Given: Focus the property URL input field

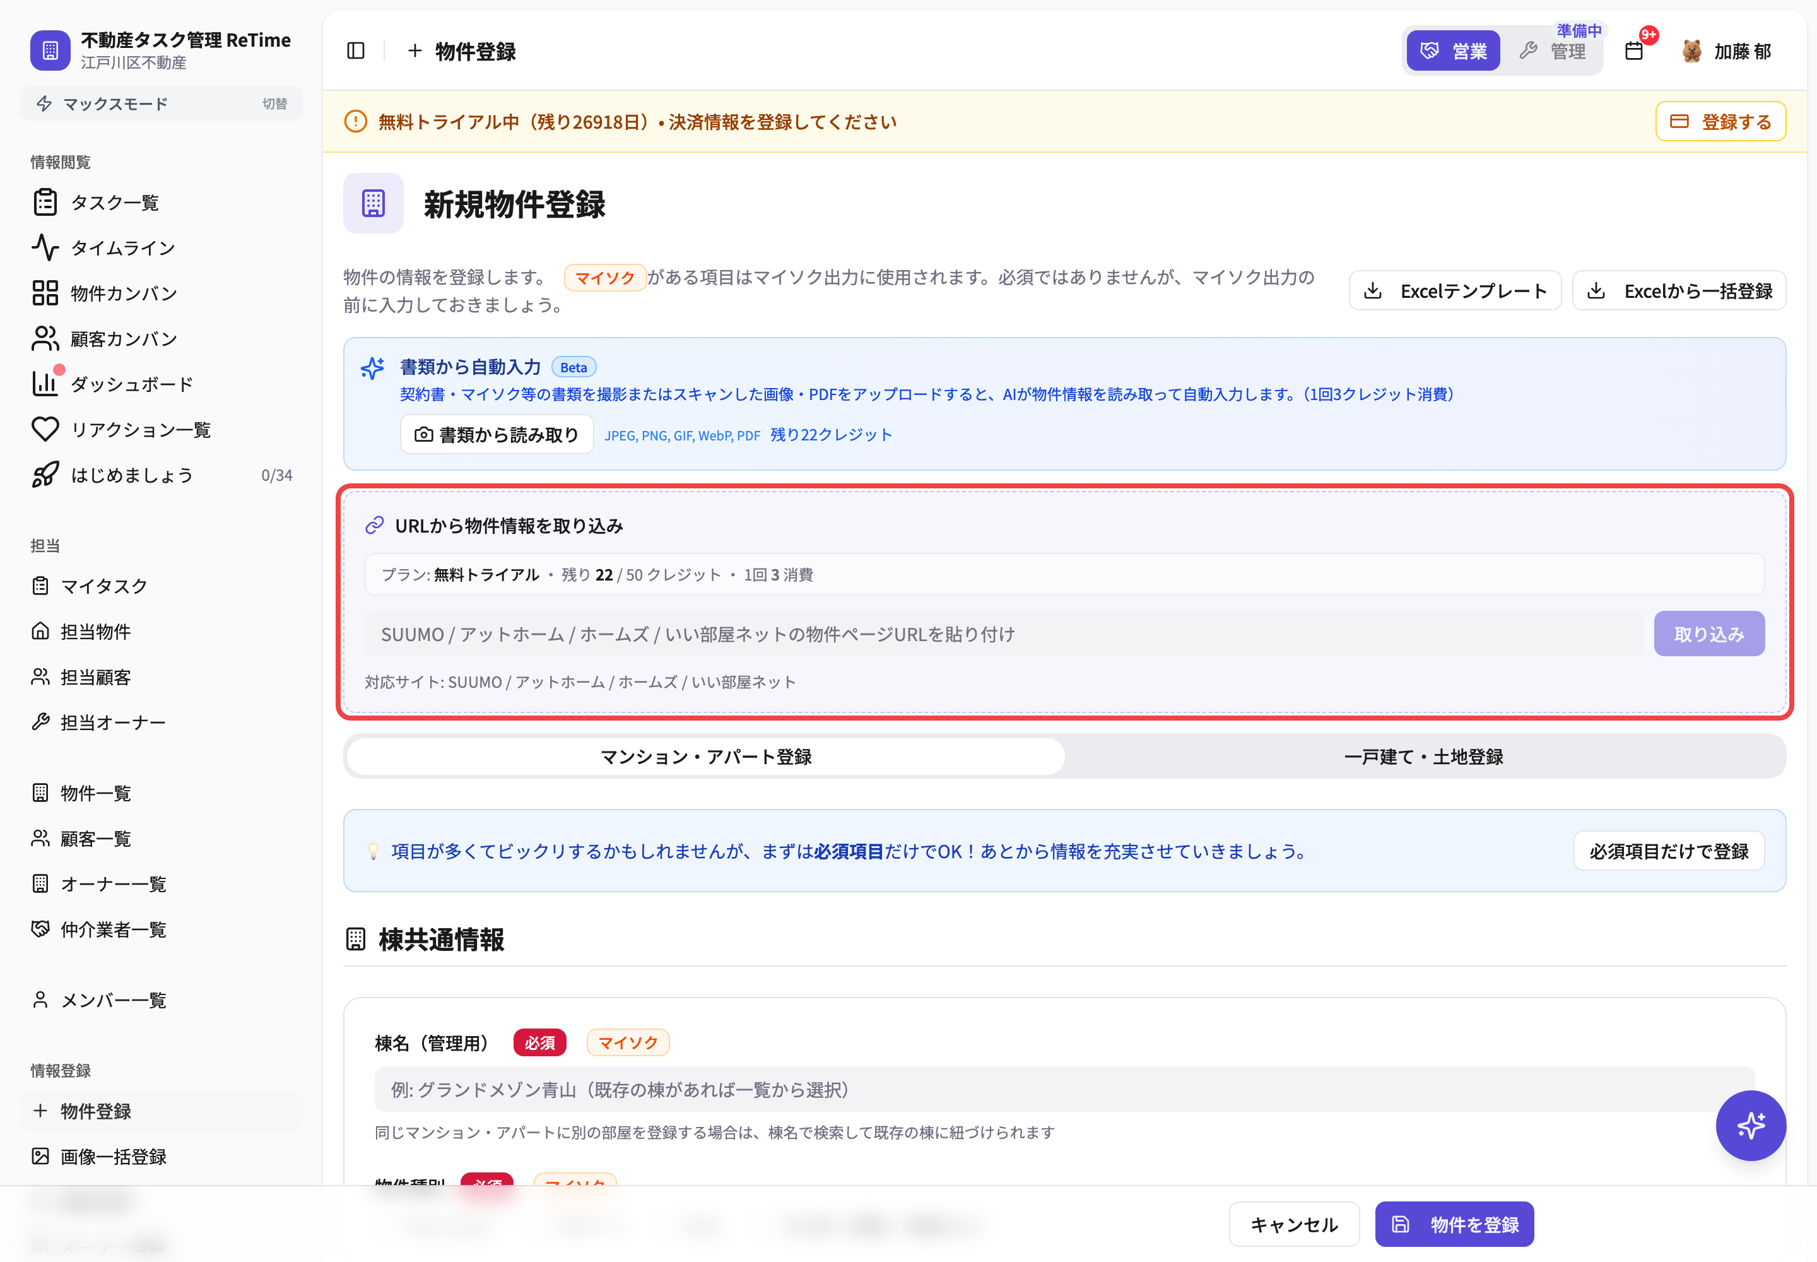Looking at the screenshot, I should pos(1003,634).
